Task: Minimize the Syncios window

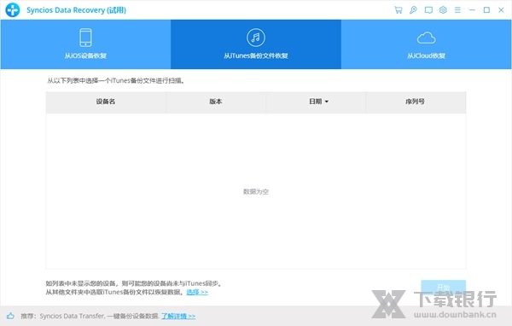Action: click(x=472, y=10)
